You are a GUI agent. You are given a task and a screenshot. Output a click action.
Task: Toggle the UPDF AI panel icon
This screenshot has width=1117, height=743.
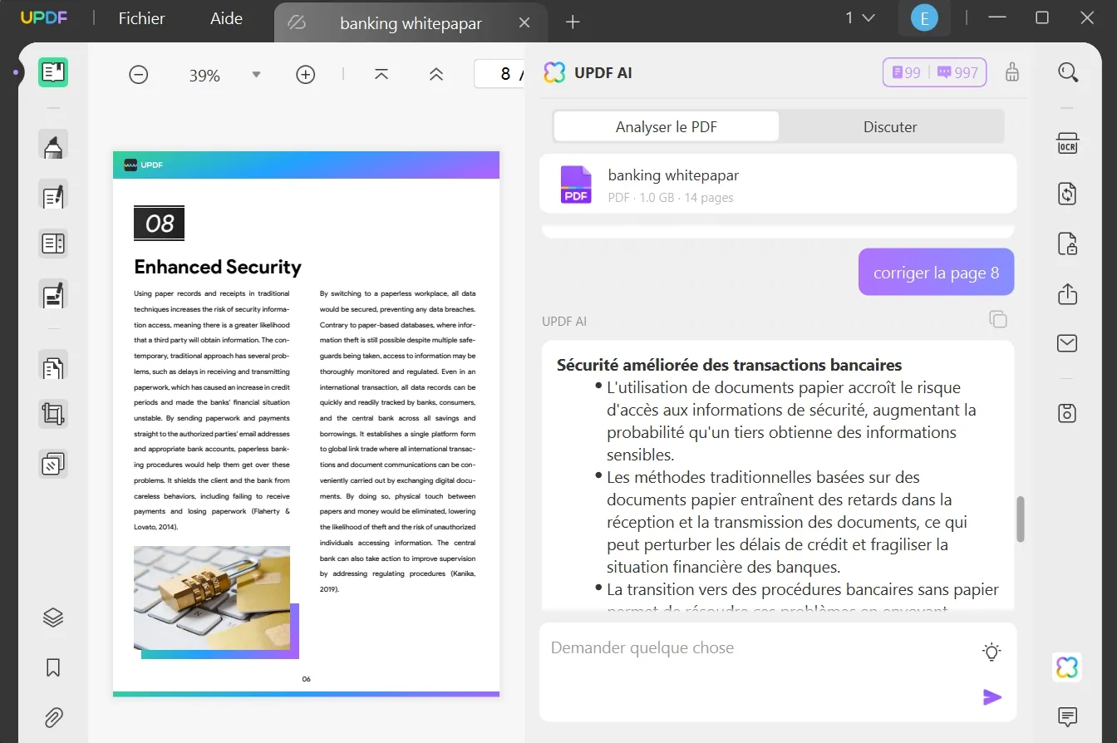pyautogui.click(x=1067, y=667)
